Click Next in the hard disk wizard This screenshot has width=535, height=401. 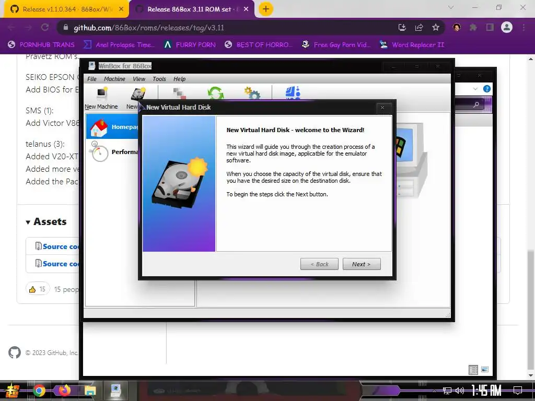(362, 264)
